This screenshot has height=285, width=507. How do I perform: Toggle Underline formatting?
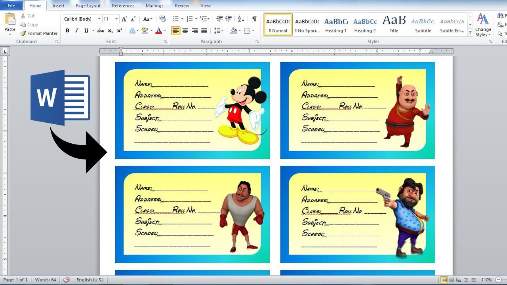pyautogui.click(x=86, y=30)
